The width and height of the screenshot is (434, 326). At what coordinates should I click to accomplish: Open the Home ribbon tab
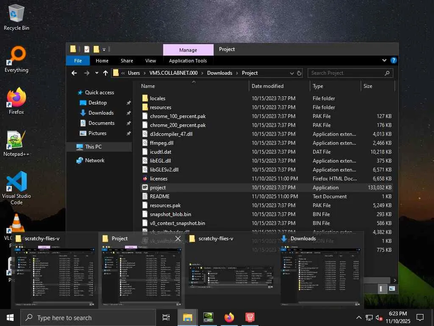[x=102, y=61]
